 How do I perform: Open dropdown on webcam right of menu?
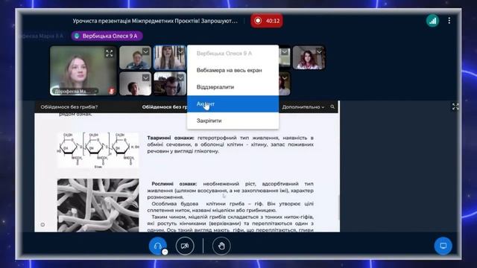point(285,52)
